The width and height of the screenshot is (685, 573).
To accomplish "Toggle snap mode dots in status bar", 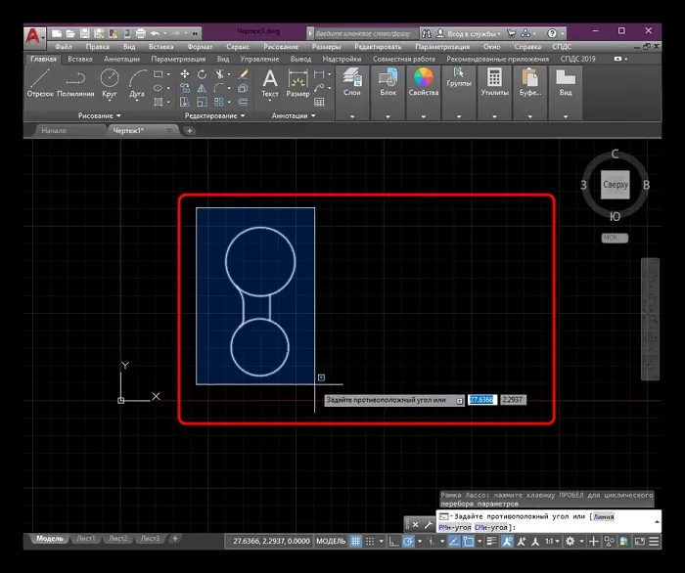I will (x=370, y=542).
